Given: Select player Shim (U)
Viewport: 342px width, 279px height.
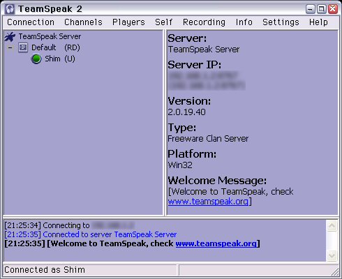Looking at the screenshot, I should point(60,59).
